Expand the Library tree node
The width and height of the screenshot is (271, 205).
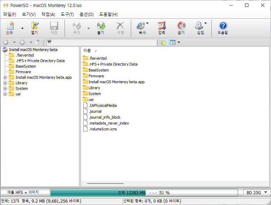pyautogui.click(x=5, y=83)
